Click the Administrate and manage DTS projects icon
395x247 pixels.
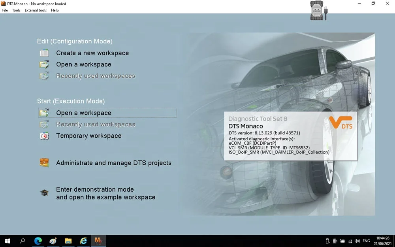[x=44, y=162]
